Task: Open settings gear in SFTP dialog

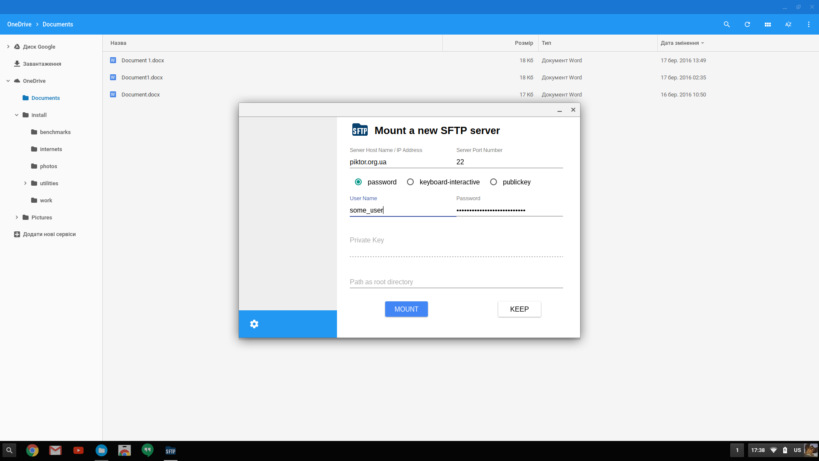Action: point(254,324)
